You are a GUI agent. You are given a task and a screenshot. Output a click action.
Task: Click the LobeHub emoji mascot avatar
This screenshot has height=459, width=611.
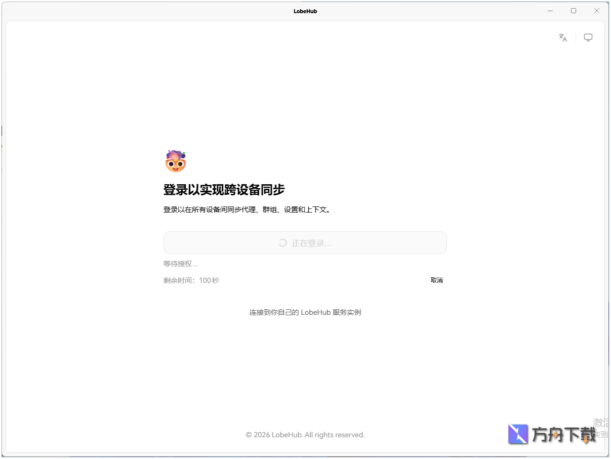(x=176, y=161)
